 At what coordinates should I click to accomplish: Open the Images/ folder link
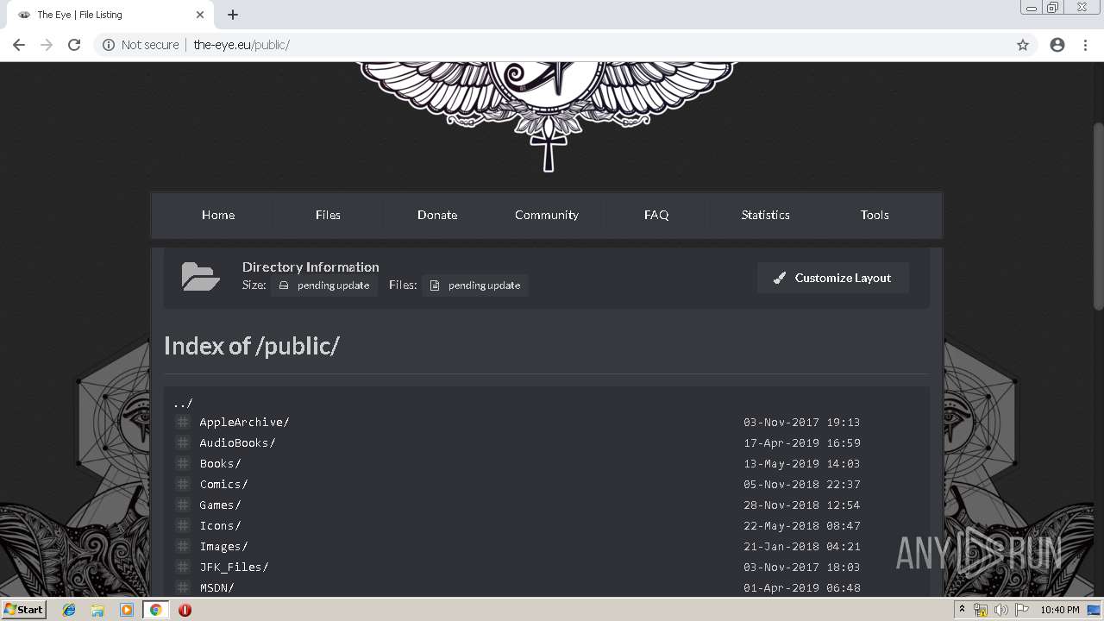224,546
